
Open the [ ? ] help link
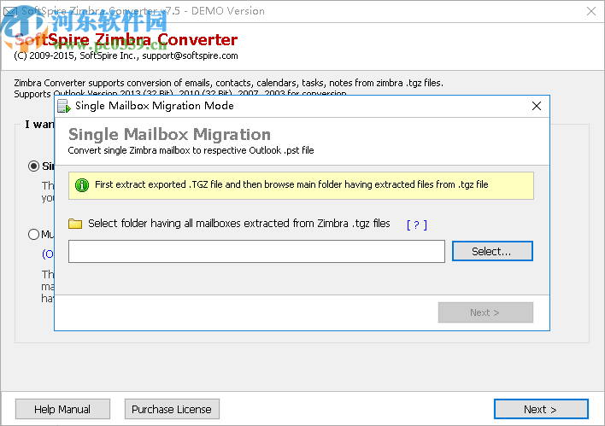(417, 225)
